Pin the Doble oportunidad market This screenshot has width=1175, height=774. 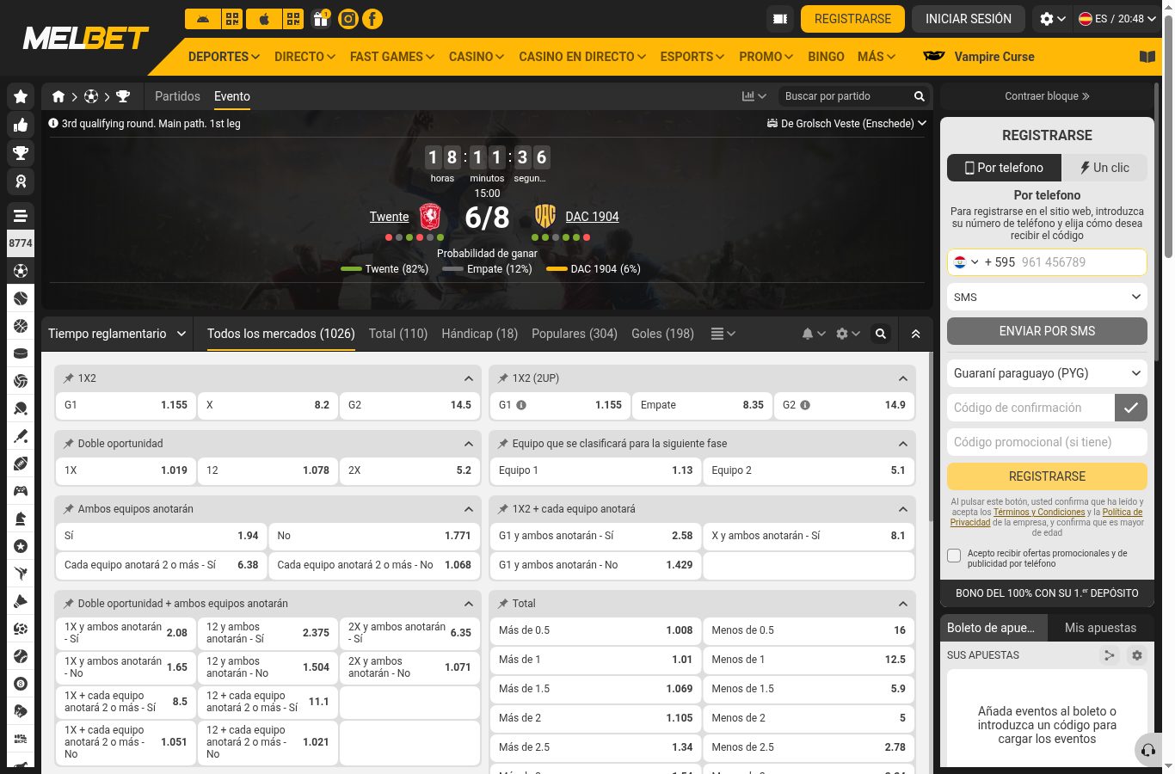pyautogui.click(x=69, y=444)
